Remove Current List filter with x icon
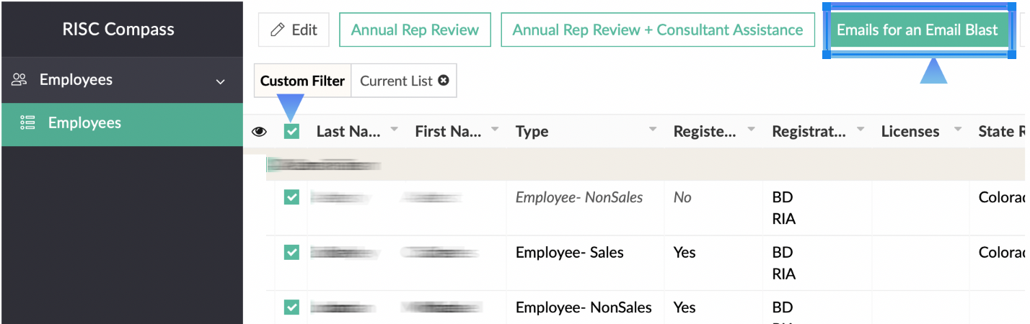This screenshot has height=324, width=1030. pos(444,81)
